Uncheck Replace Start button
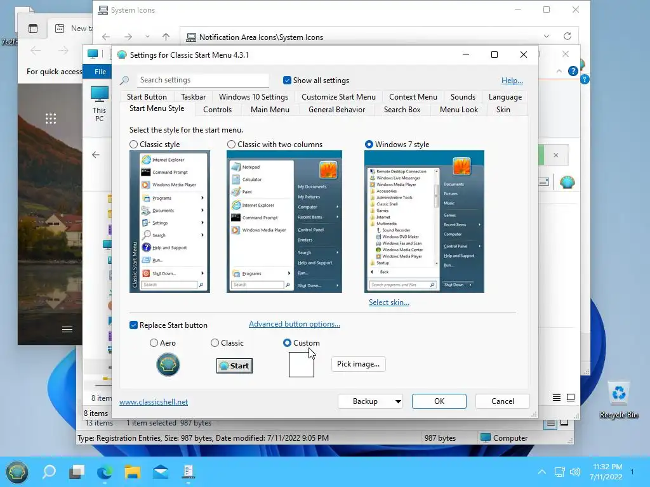The width and height of the screenshot is (650, 487). pyautogui.click(x=133, y=325)
